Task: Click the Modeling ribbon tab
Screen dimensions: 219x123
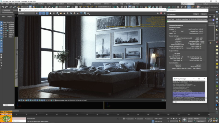Action: click(x=7, y=10)
